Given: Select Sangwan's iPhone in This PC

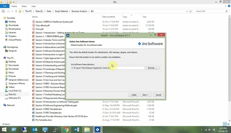Looking at the screenshot, I should point(16,84).
